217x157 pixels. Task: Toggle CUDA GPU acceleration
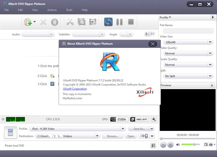(119, 119)
